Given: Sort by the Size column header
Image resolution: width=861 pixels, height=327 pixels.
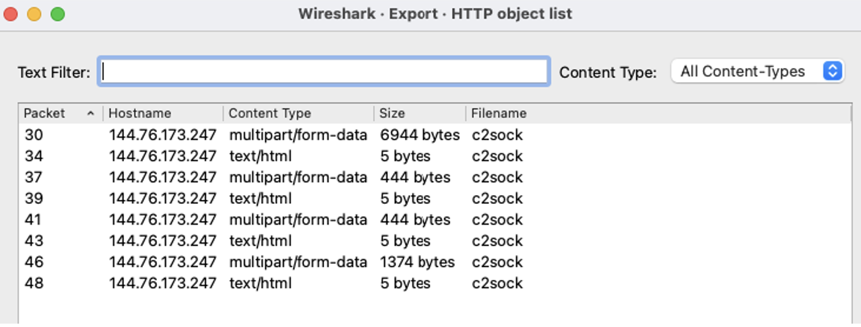Looking at the screenshot, I should click(x=420, y=113).
